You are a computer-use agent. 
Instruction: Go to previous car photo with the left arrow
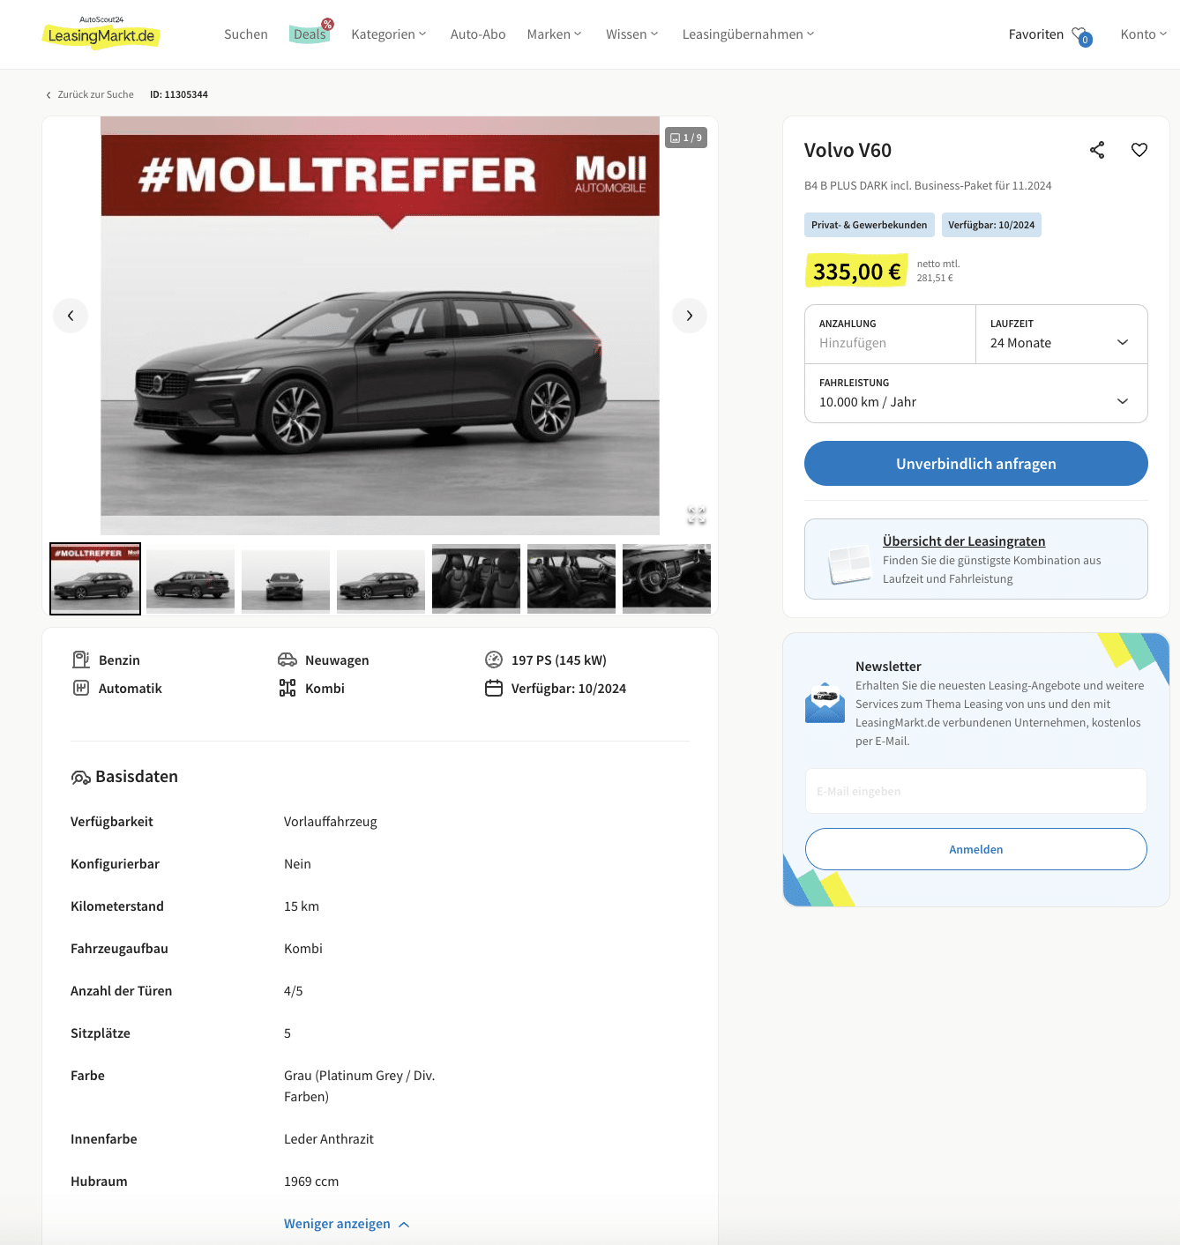71,316
